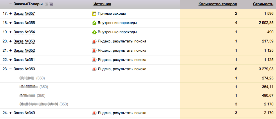The image size is (276, 119).
Task: Click product cost value 274,25
Action: click(x=268, y=78)
